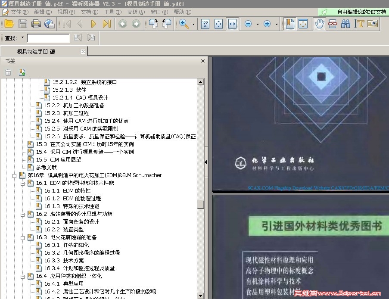
Task: Collapse the 16.2 bookmark node
Action: (x=22, y=215)
